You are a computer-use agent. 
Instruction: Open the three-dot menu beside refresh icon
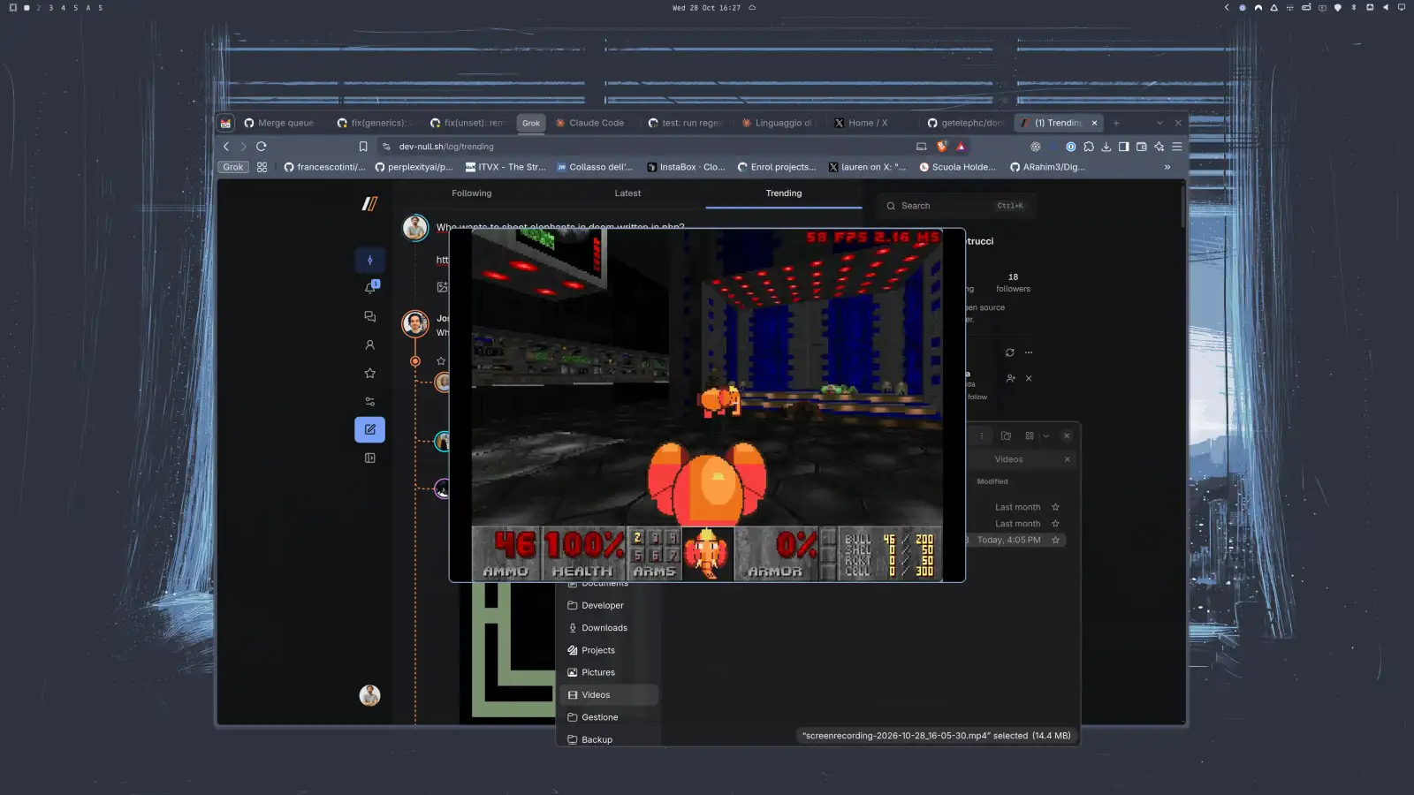pyautogui.click(x=1029, y=352)
